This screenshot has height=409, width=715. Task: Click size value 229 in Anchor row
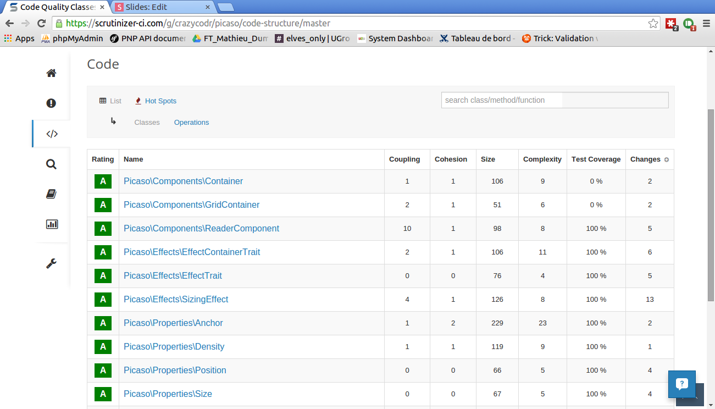click(x=497, y=323)
